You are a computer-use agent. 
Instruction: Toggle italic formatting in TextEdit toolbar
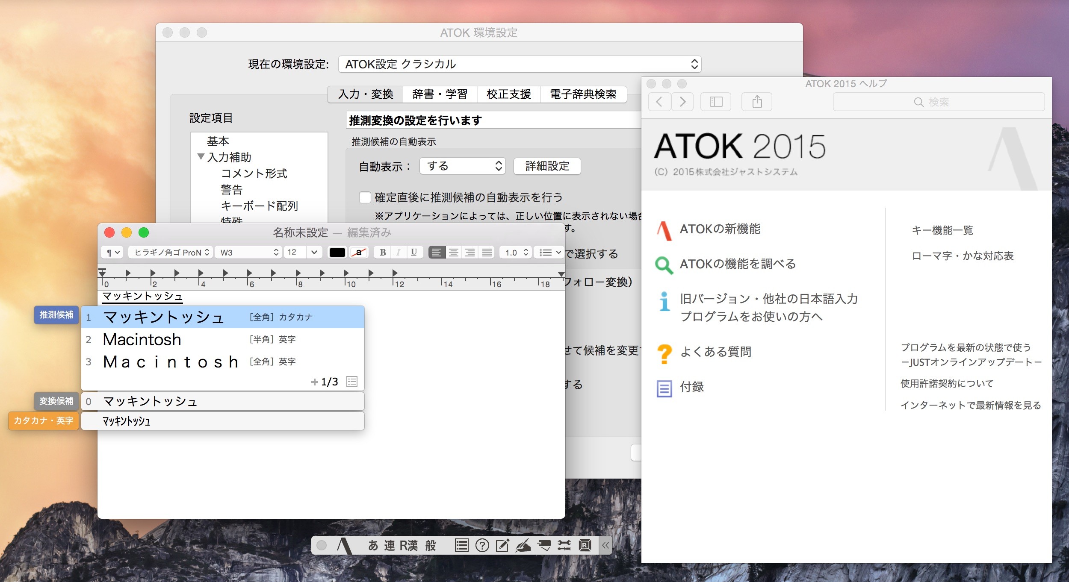[x=399, y=253]
